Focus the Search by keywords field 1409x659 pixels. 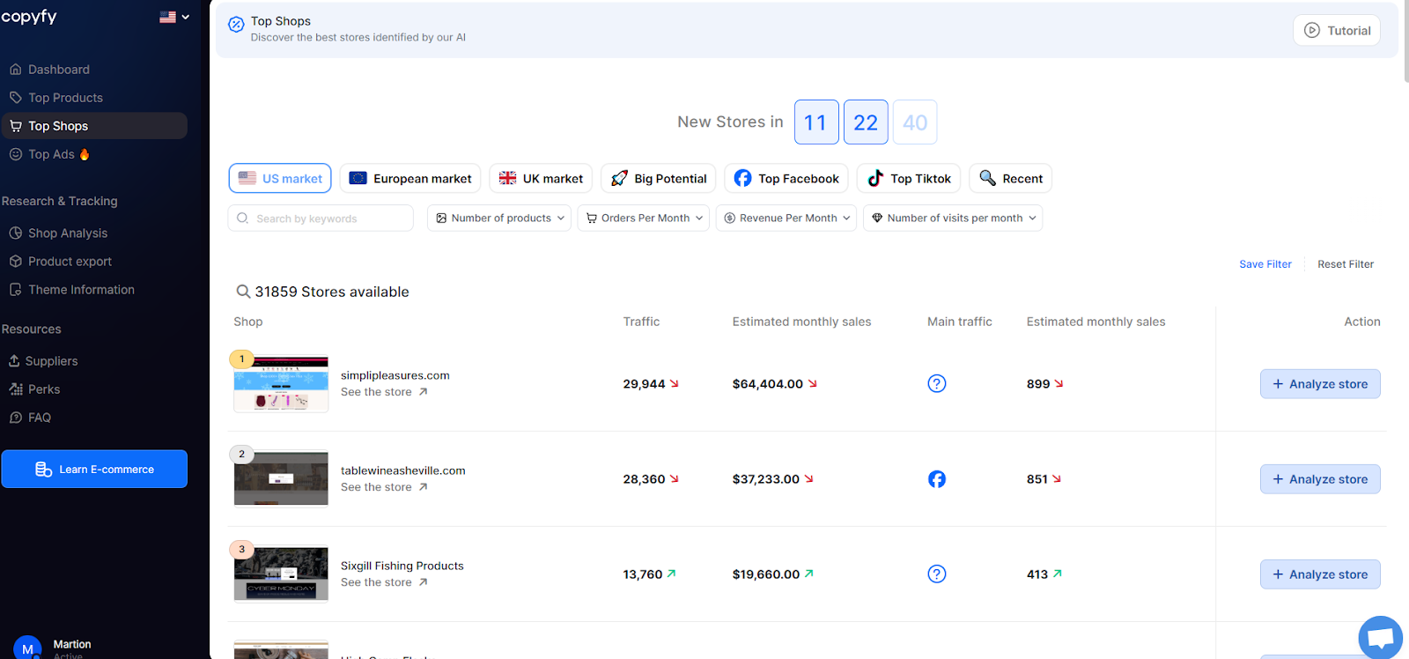(321, 218)
